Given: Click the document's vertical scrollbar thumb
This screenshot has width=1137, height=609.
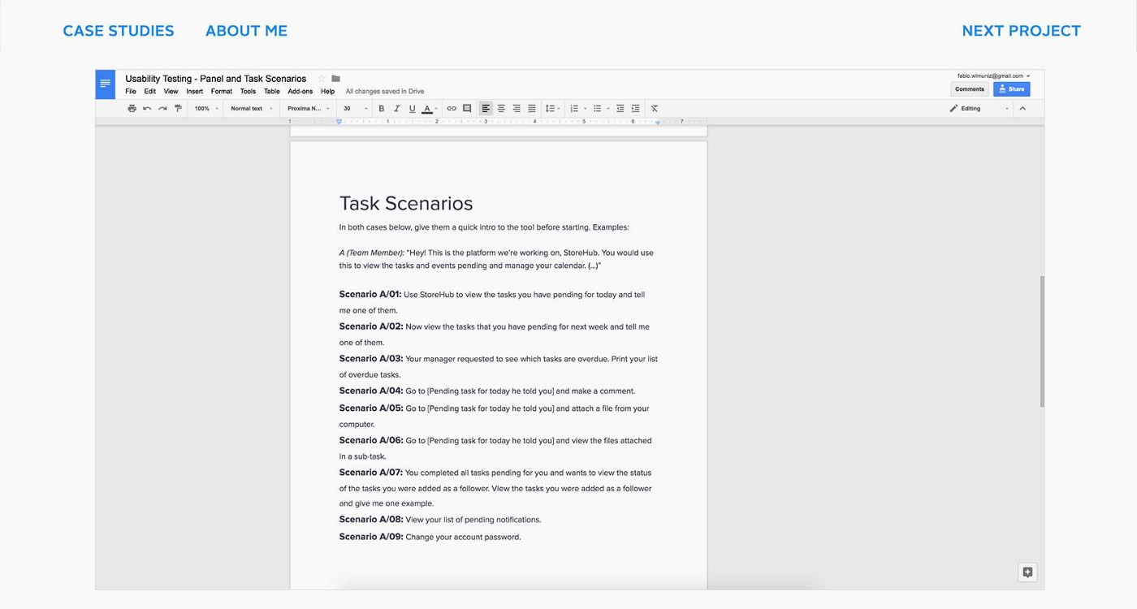Looking at the screenshot, I should pyautogui.click(x=1042, y=342).
